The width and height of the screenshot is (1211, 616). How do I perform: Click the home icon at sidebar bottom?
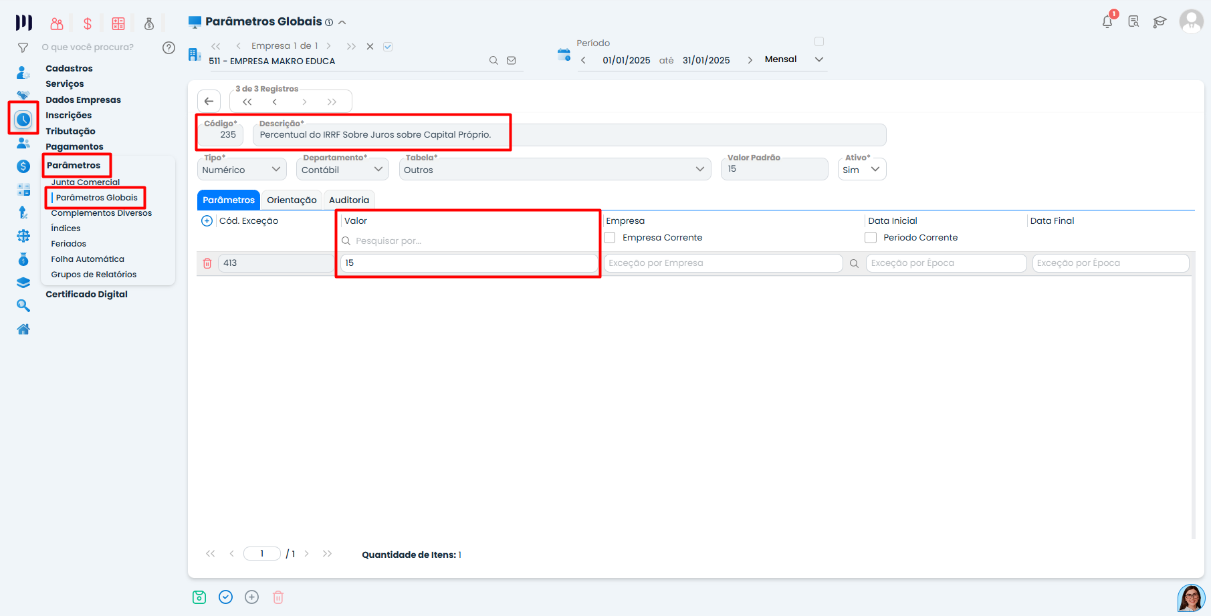click(x=23, y=329)
